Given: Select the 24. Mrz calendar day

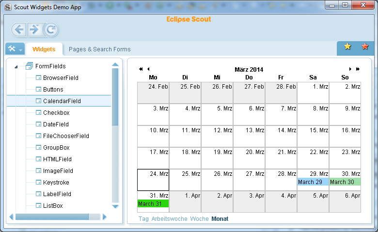Looking at the screenshot, I should pos(153,180).
